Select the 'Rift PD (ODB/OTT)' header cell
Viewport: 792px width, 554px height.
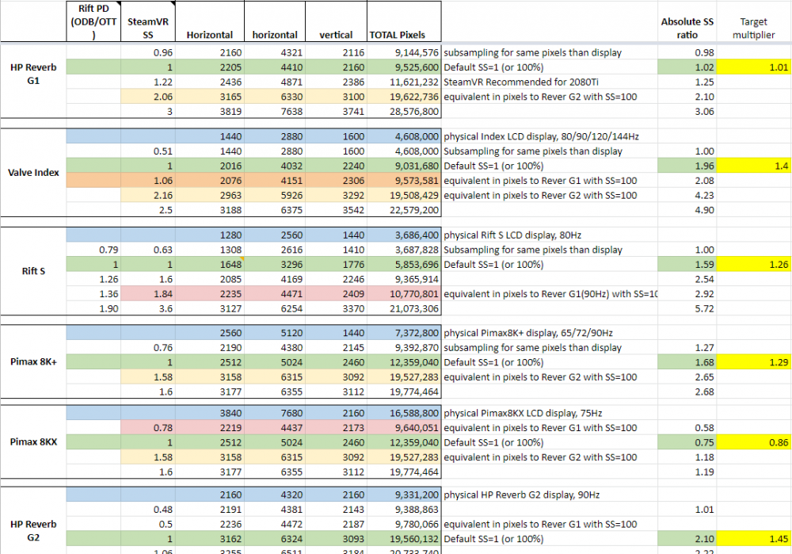[93, 21]
